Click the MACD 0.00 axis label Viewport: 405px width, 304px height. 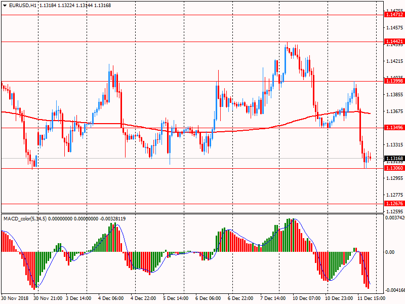click(390, 252)
